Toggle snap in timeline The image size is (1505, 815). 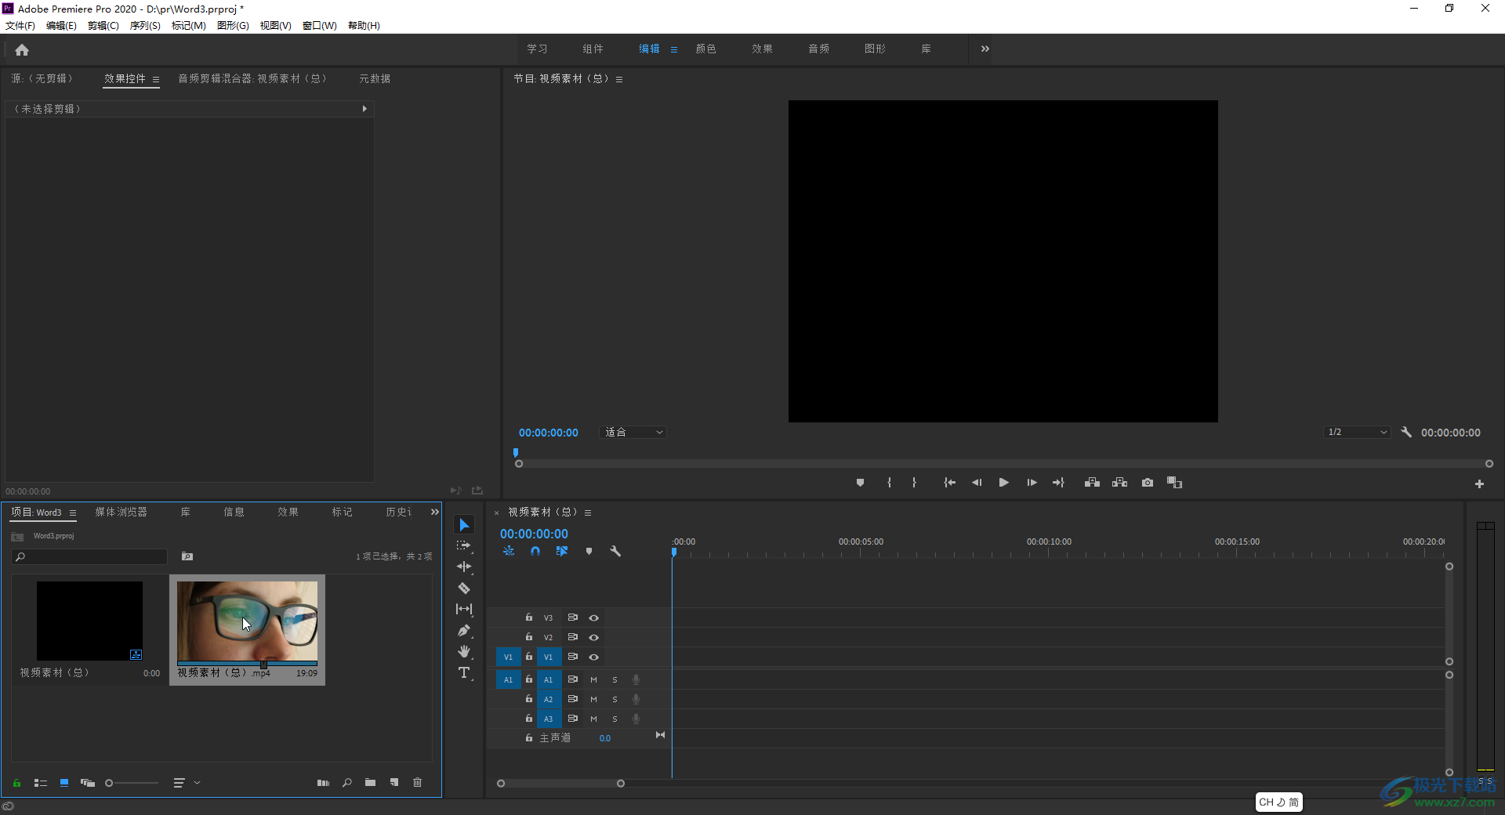point(535,551)
